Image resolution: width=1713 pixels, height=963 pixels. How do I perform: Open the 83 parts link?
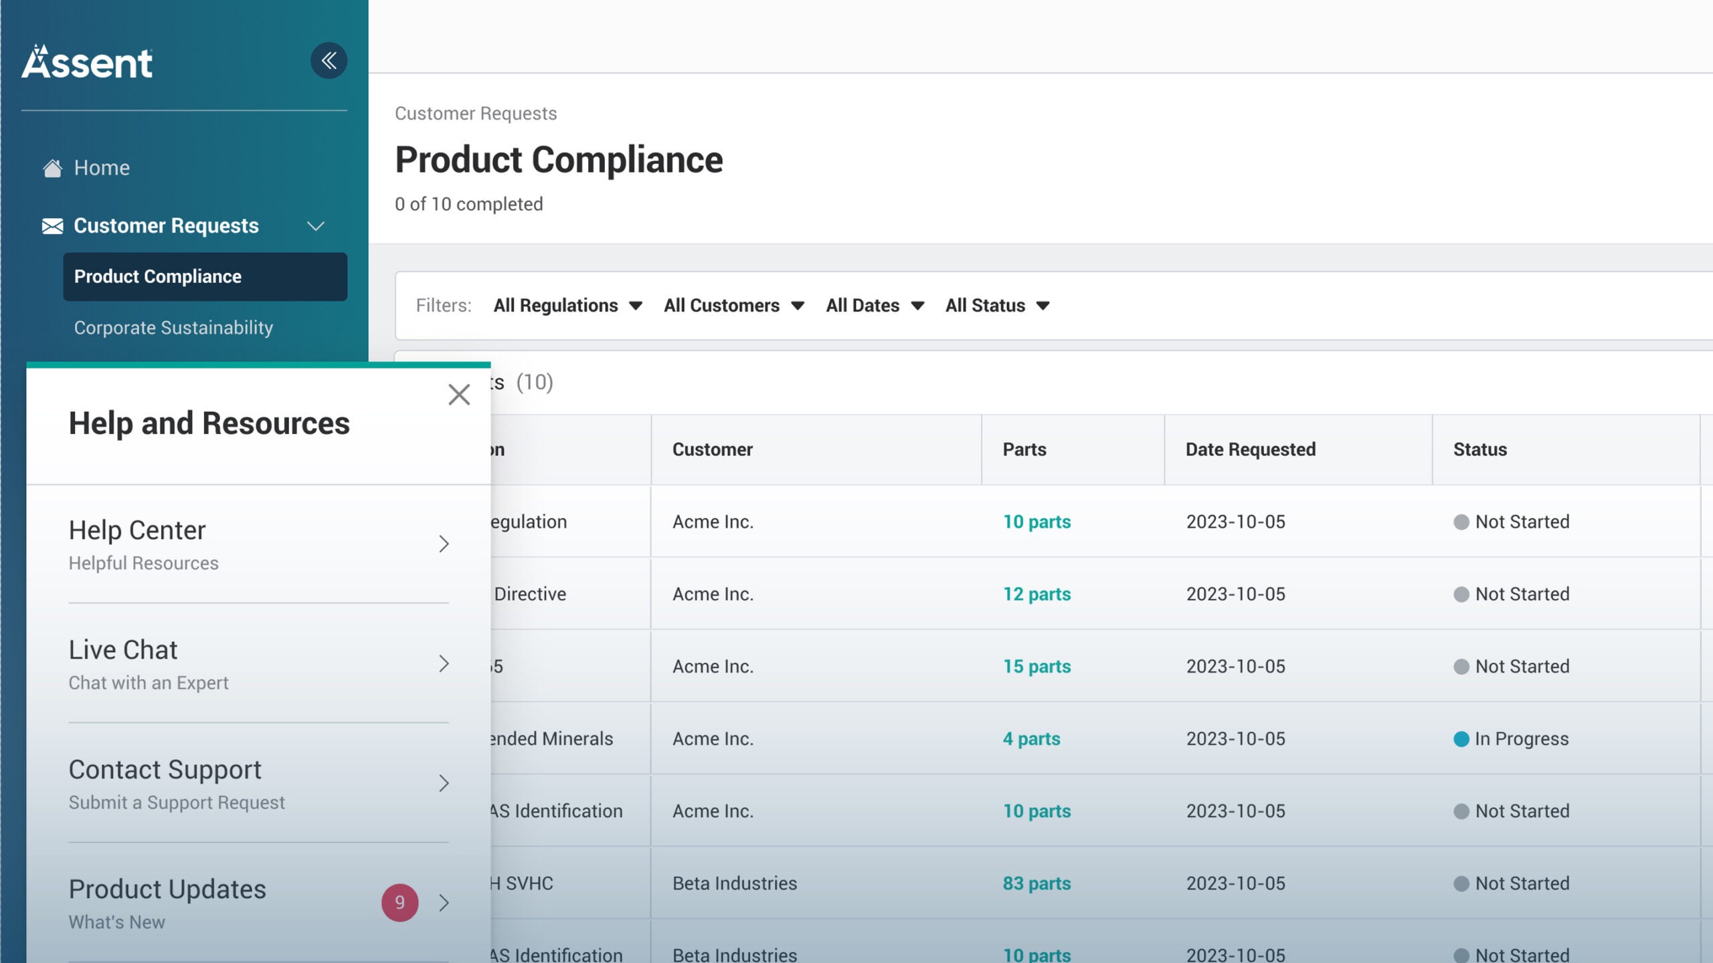click(1036, 883)
